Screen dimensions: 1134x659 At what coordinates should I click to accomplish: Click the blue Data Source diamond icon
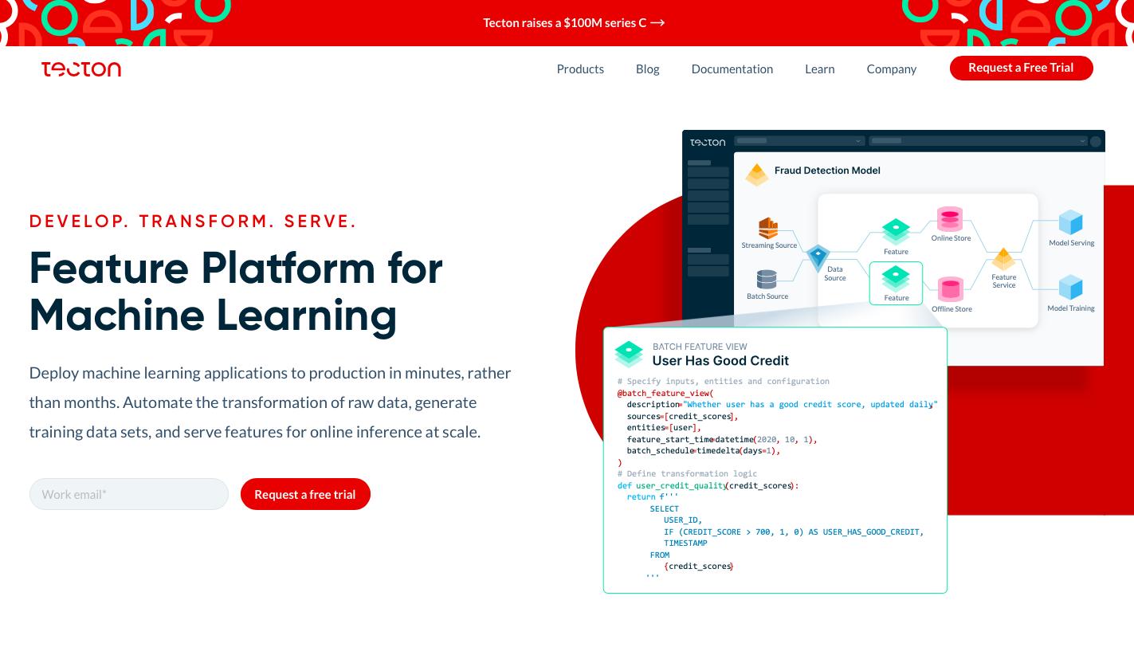[x=818, y=257]
